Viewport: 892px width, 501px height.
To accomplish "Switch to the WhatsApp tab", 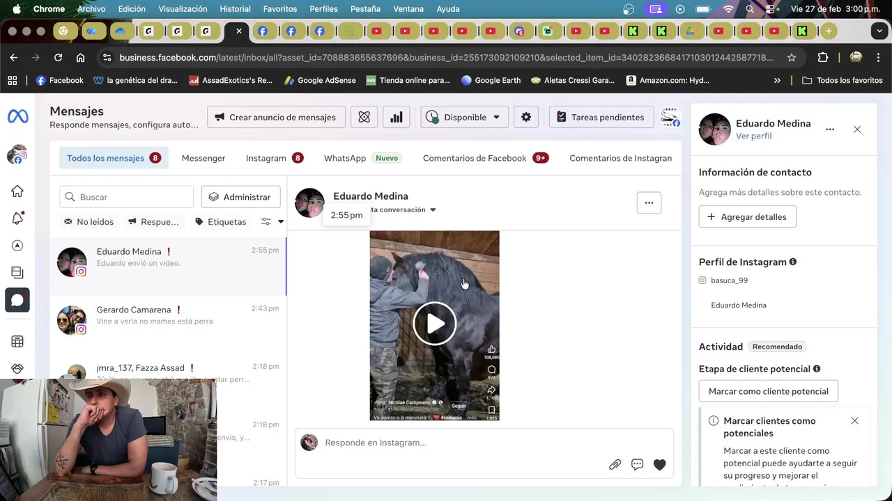I will (362, 158).
